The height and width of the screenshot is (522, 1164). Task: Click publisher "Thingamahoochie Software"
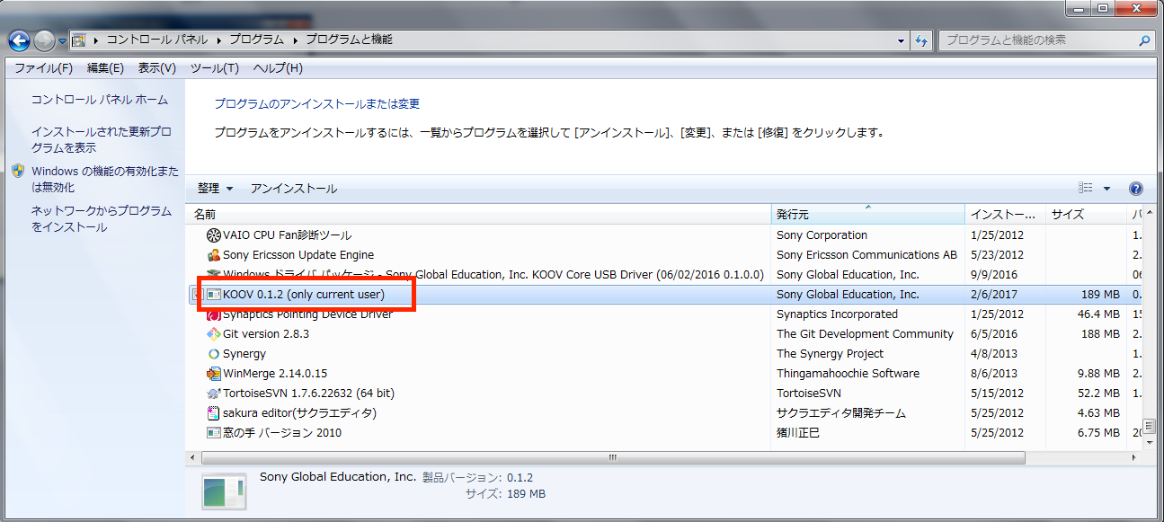click(848, 374)
